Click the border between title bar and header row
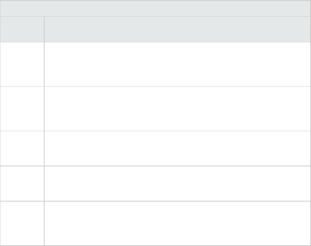Viewport: 311px width, 246px height. point(155,16)
